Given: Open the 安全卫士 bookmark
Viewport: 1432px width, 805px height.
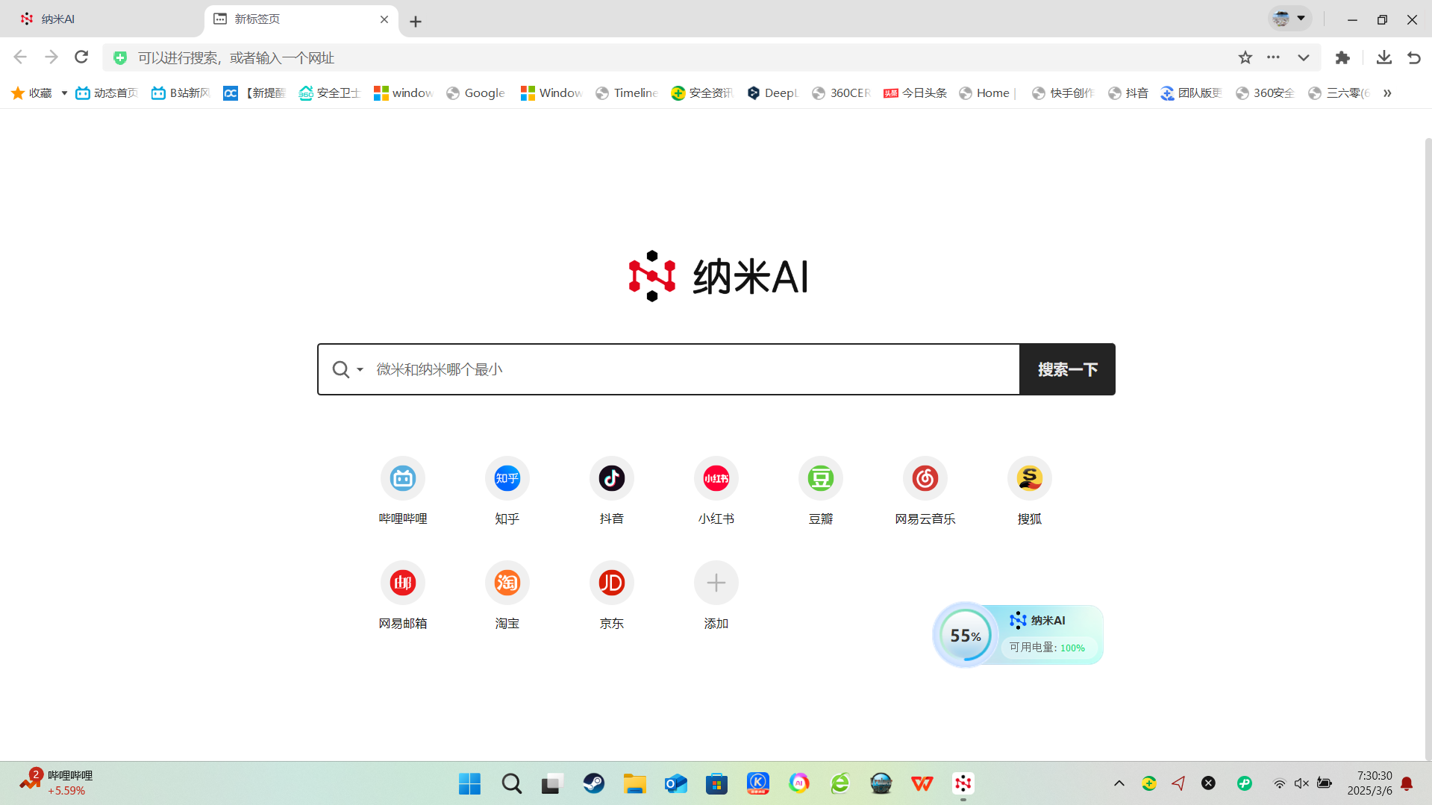Looking at the screenshot, I should (329, 93).
